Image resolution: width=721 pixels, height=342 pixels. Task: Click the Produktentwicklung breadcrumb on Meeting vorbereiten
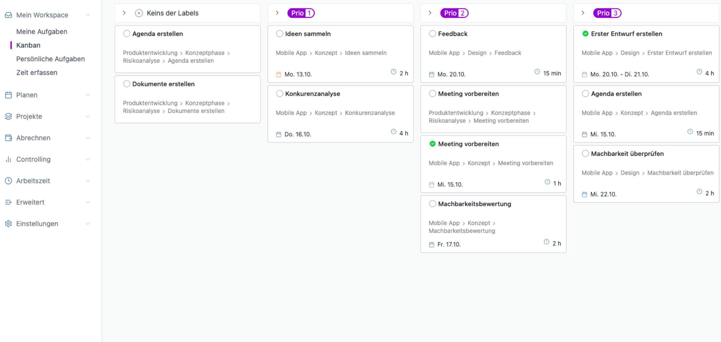point(456,113)
